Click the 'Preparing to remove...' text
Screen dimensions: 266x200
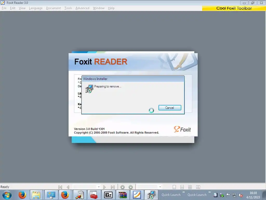[x=108, y=86]
